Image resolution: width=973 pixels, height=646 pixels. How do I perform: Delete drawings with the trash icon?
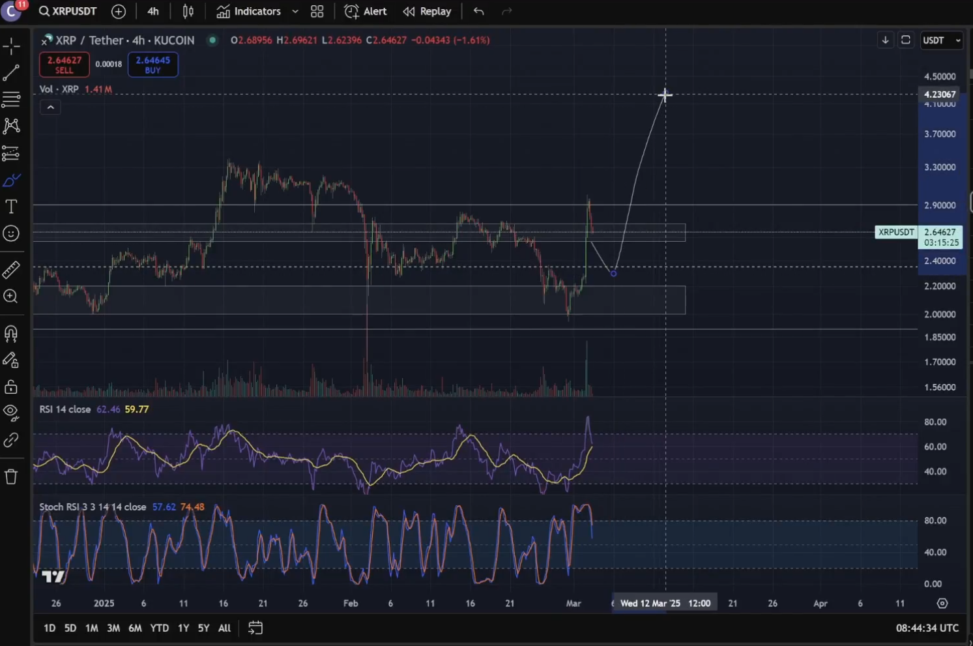pyautogui.click(x=11, y=477)
